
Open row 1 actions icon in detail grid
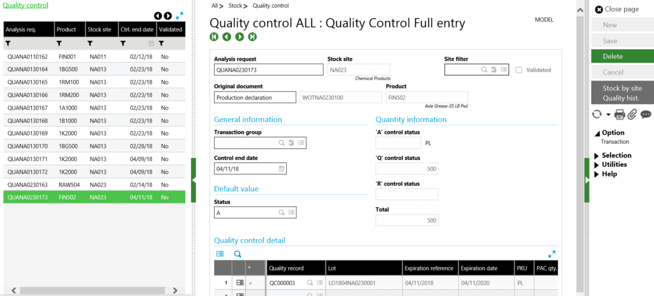(x=240, y=283)
